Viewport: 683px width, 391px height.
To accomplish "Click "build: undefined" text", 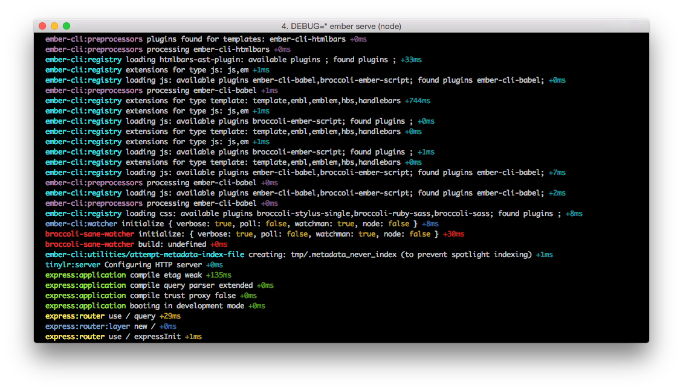I will [172, 244].
